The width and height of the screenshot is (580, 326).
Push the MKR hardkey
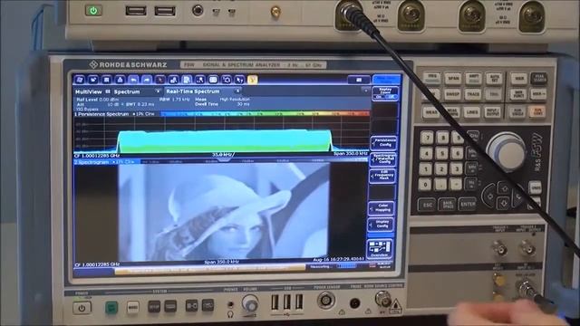pos(519,79)
